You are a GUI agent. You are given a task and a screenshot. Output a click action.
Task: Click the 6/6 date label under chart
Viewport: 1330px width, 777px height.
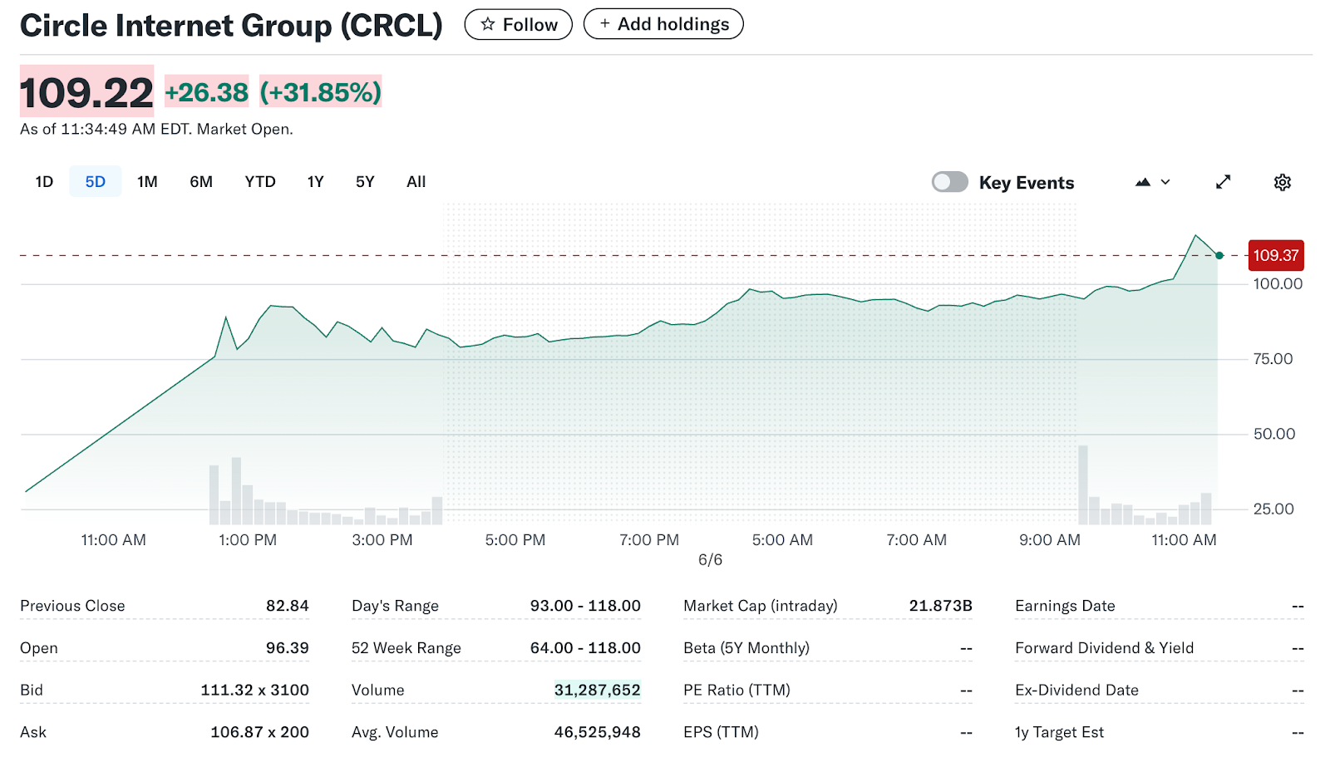[x=710, y=560]
